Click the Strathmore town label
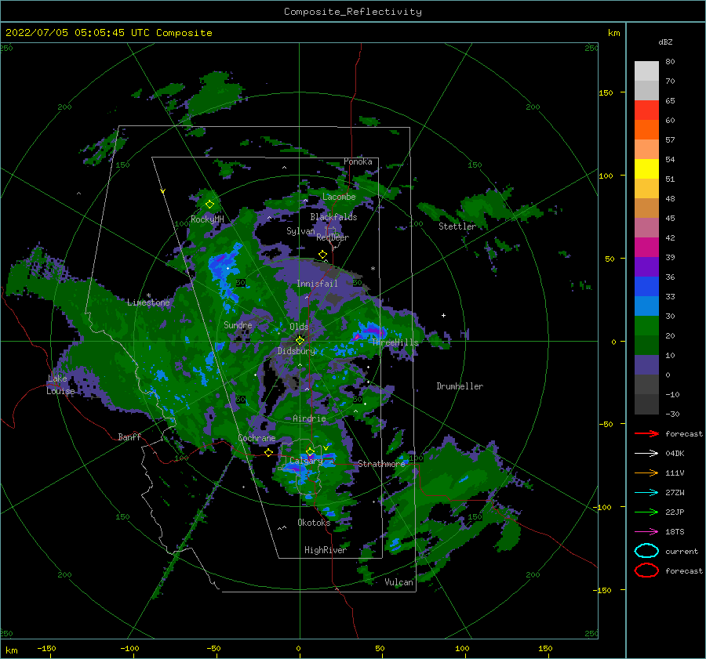 point(381,464)
